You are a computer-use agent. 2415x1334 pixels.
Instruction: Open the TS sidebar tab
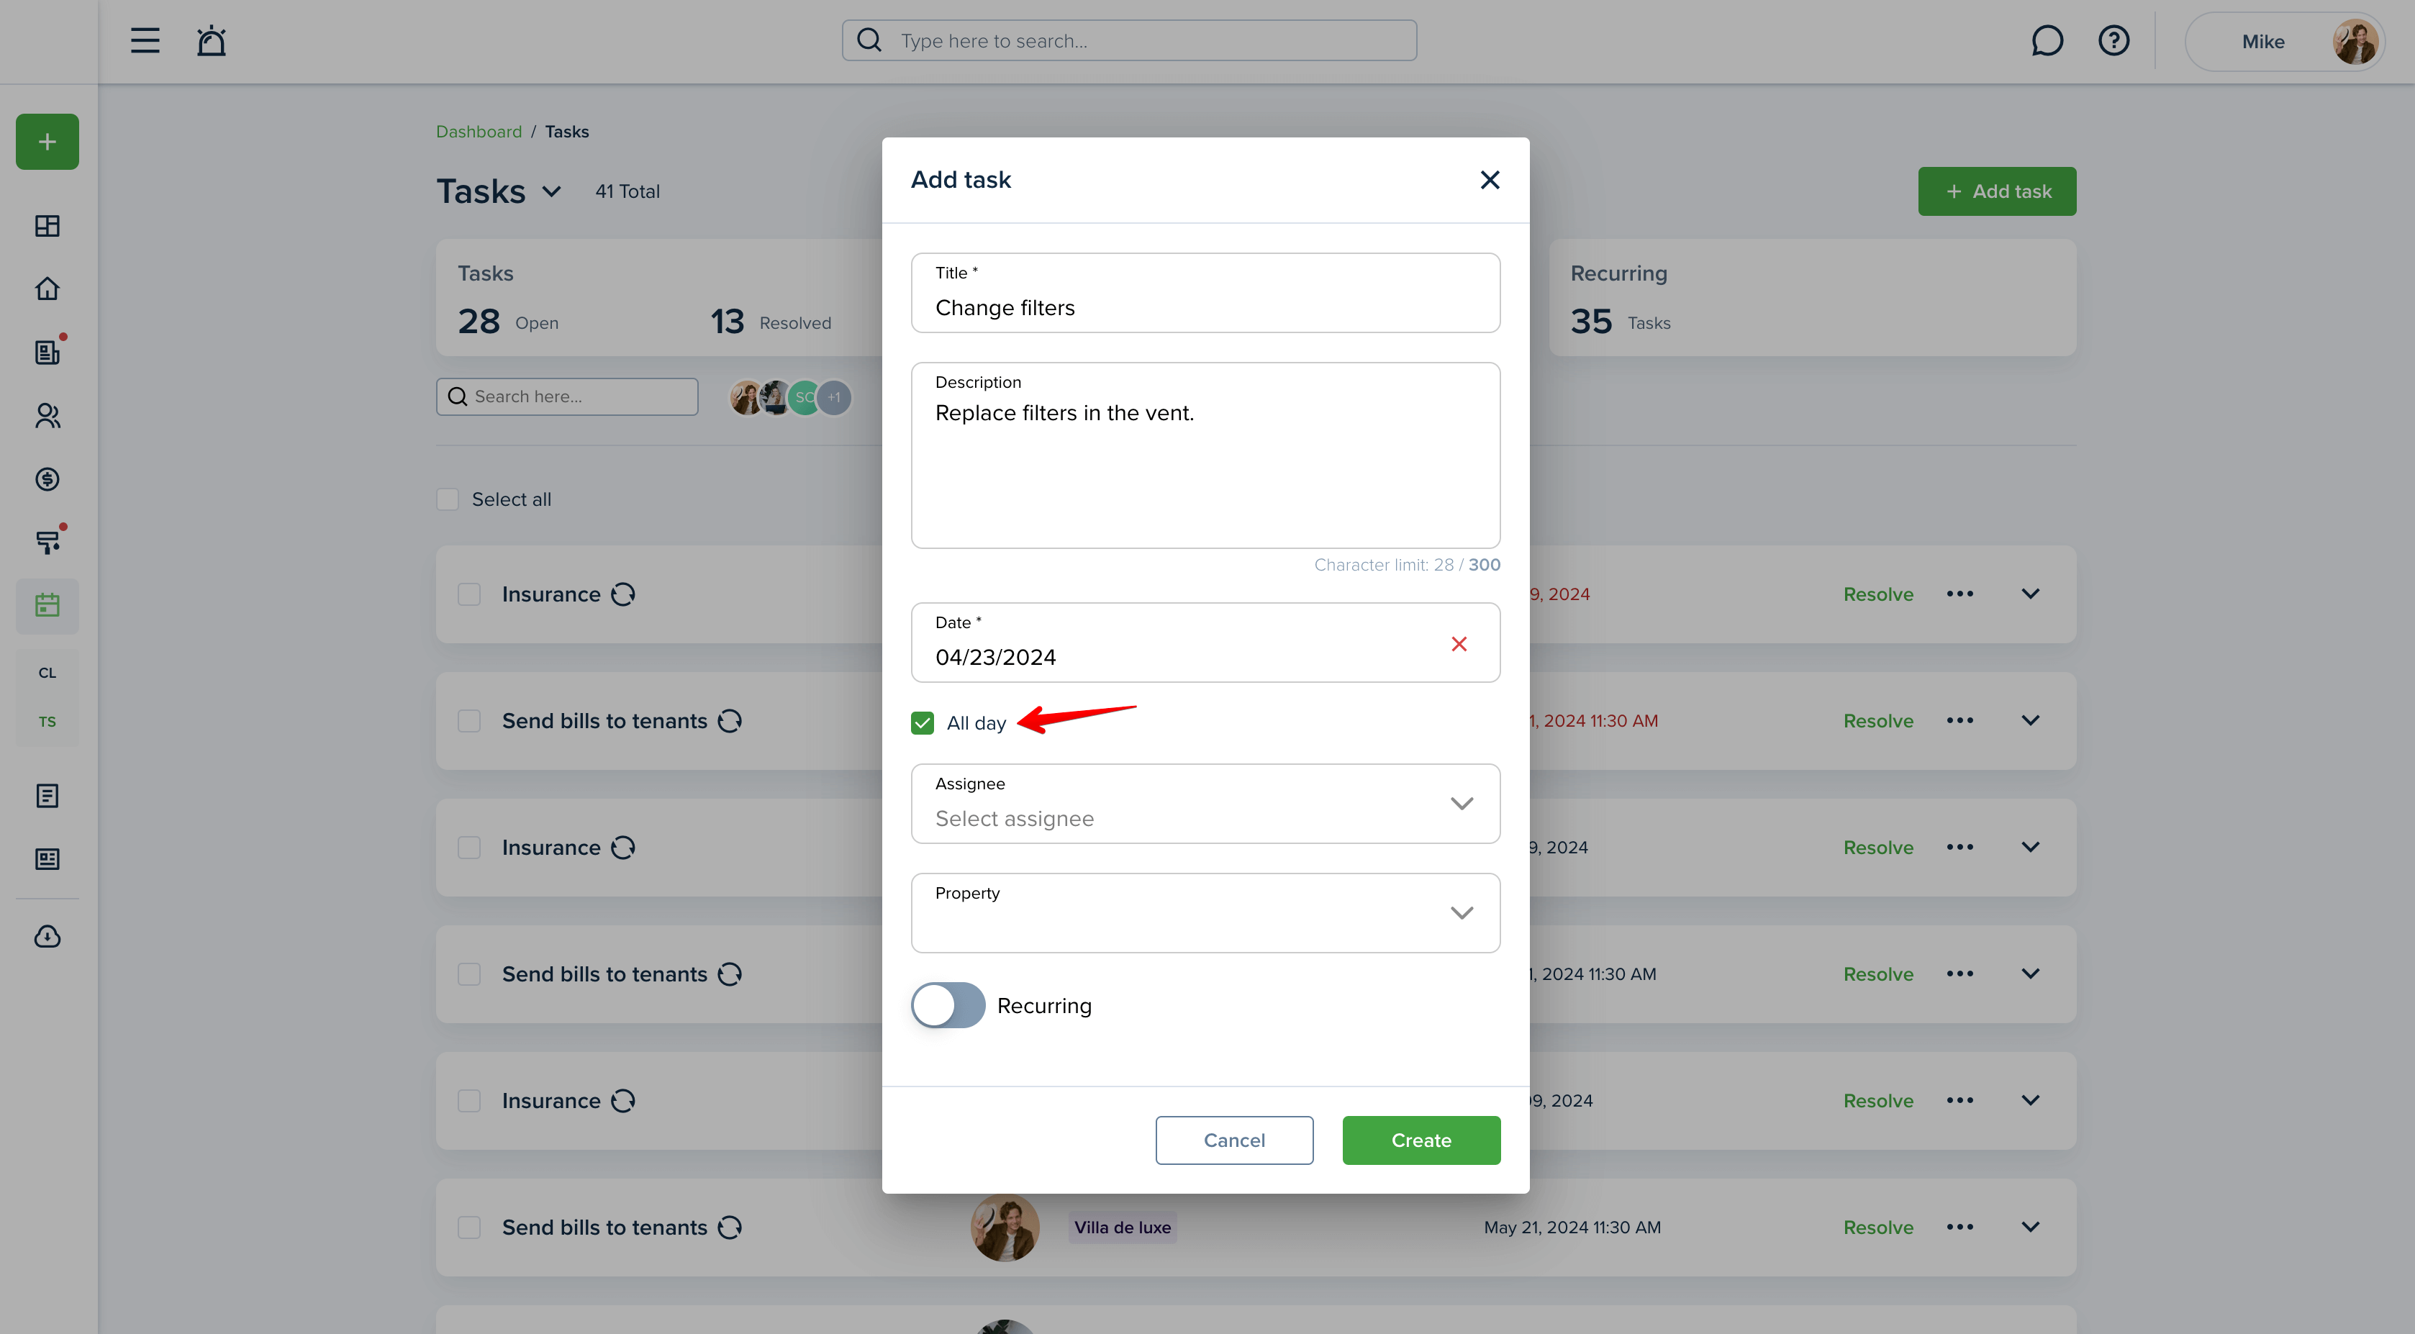coord(47,721)
